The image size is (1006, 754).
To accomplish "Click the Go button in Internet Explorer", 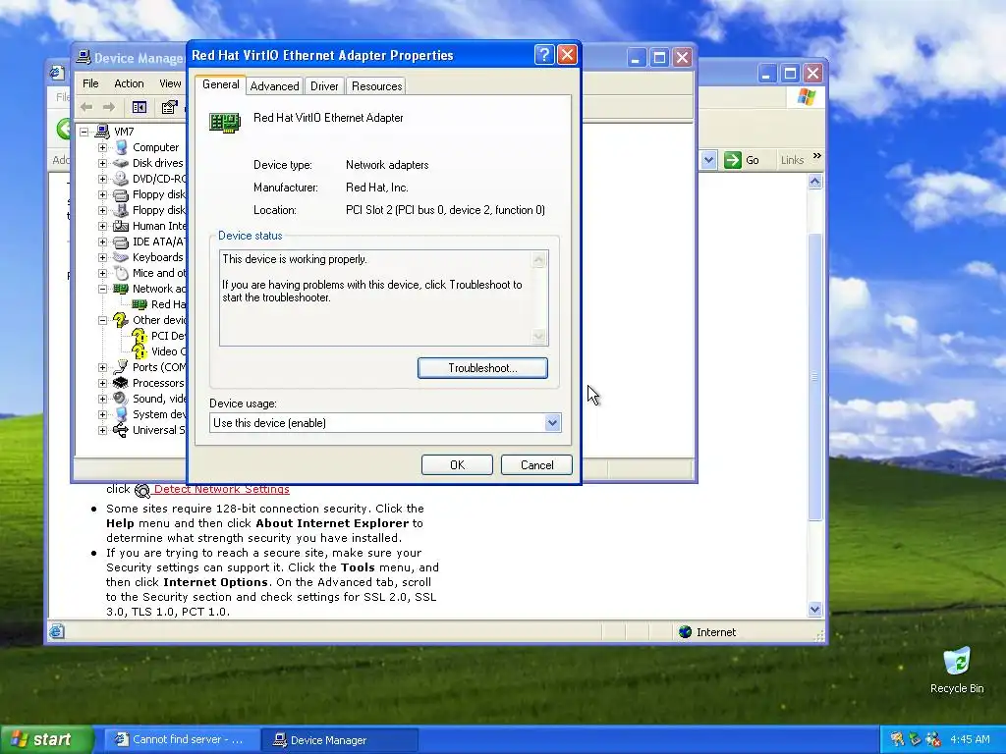I will click(742, 160).
